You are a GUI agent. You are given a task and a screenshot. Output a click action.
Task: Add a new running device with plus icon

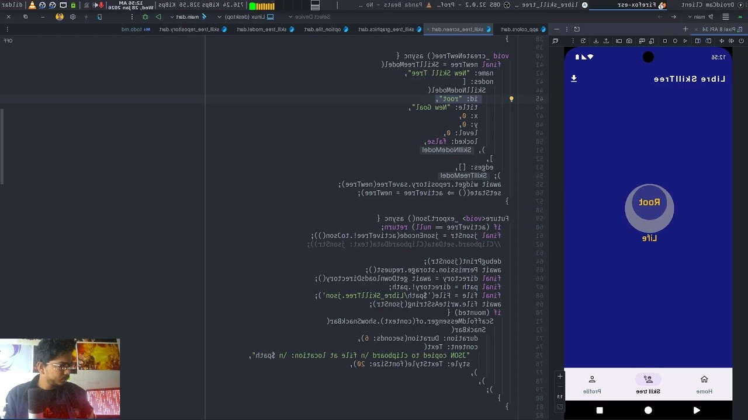click(685, 29)
